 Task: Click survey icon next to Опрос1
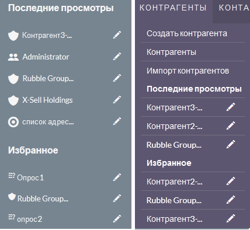(12, 176)
